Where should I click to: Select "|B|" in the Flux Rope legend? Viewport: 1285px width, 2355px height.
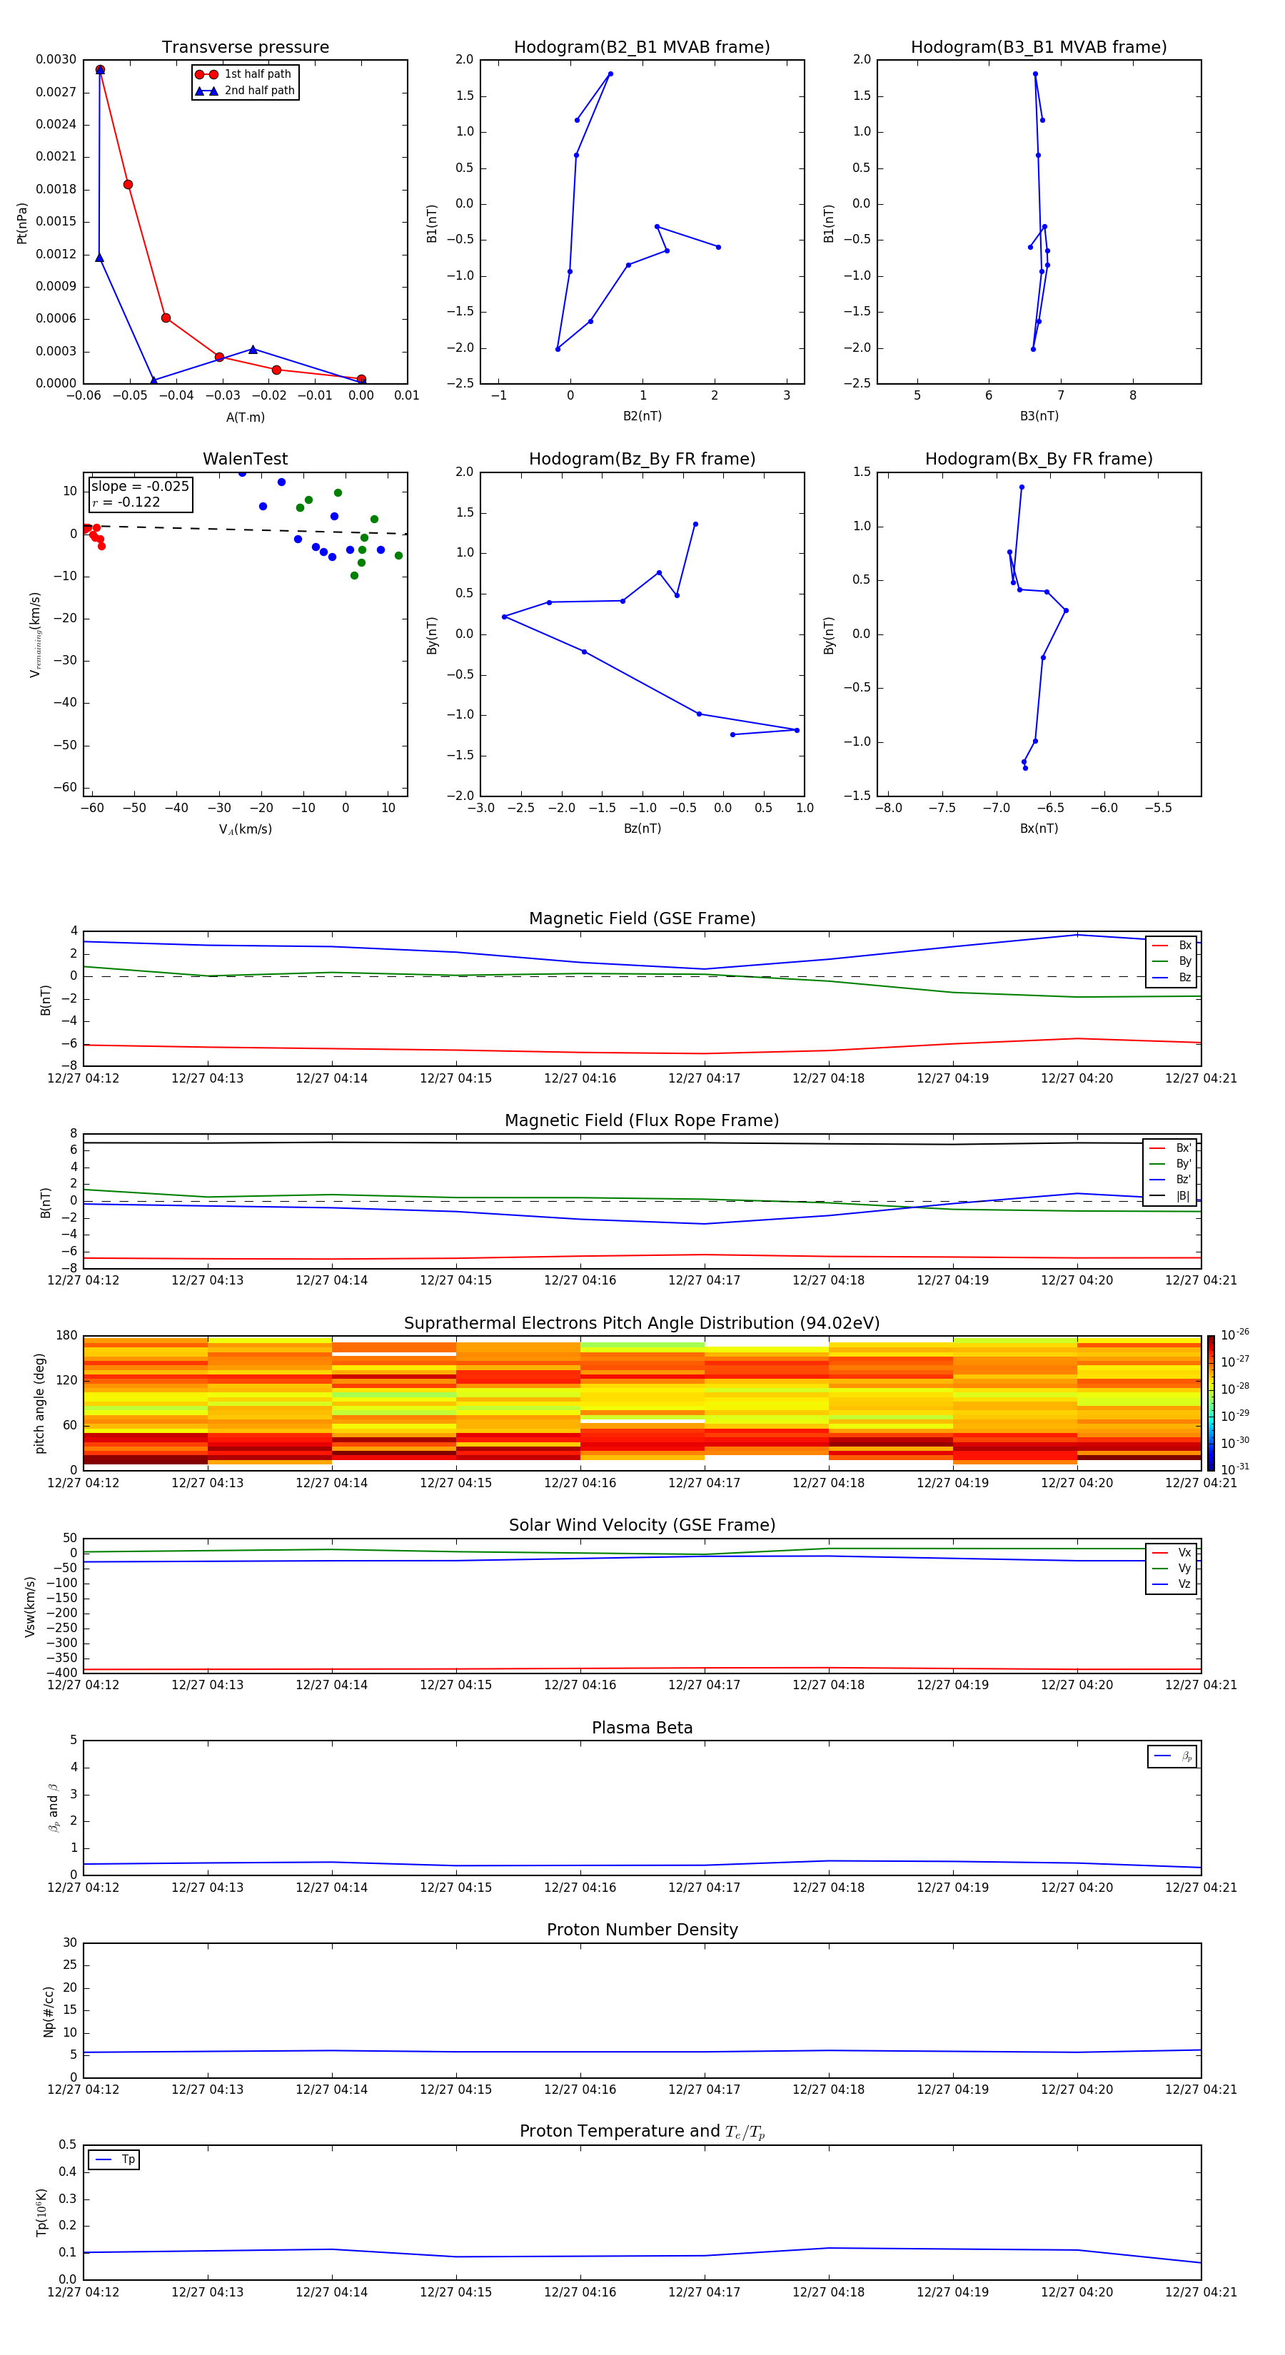click(x=1171, y=1196)
